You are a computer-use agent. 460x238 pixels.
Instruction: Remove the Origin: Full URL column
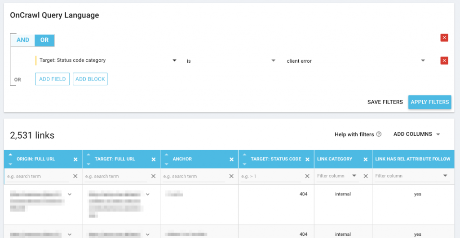(75, 159)
